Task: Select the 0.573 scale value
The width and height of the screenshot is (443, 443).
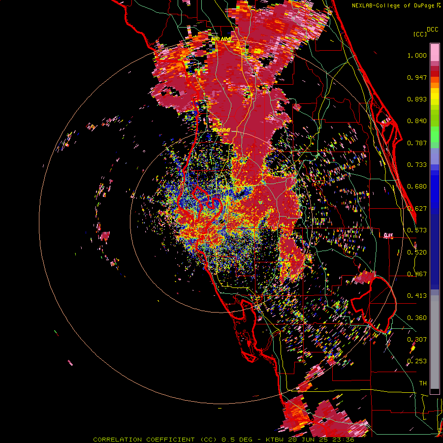Action: click(417, 230)
